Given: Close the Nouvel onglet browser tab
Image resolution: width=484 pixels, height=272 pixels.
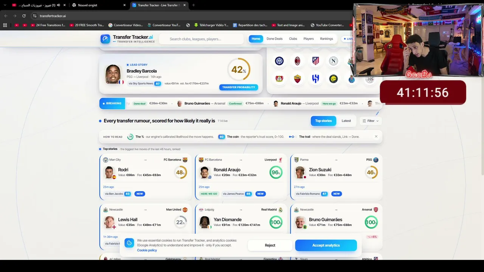Looking at the screenshot, I should (124, 5).
